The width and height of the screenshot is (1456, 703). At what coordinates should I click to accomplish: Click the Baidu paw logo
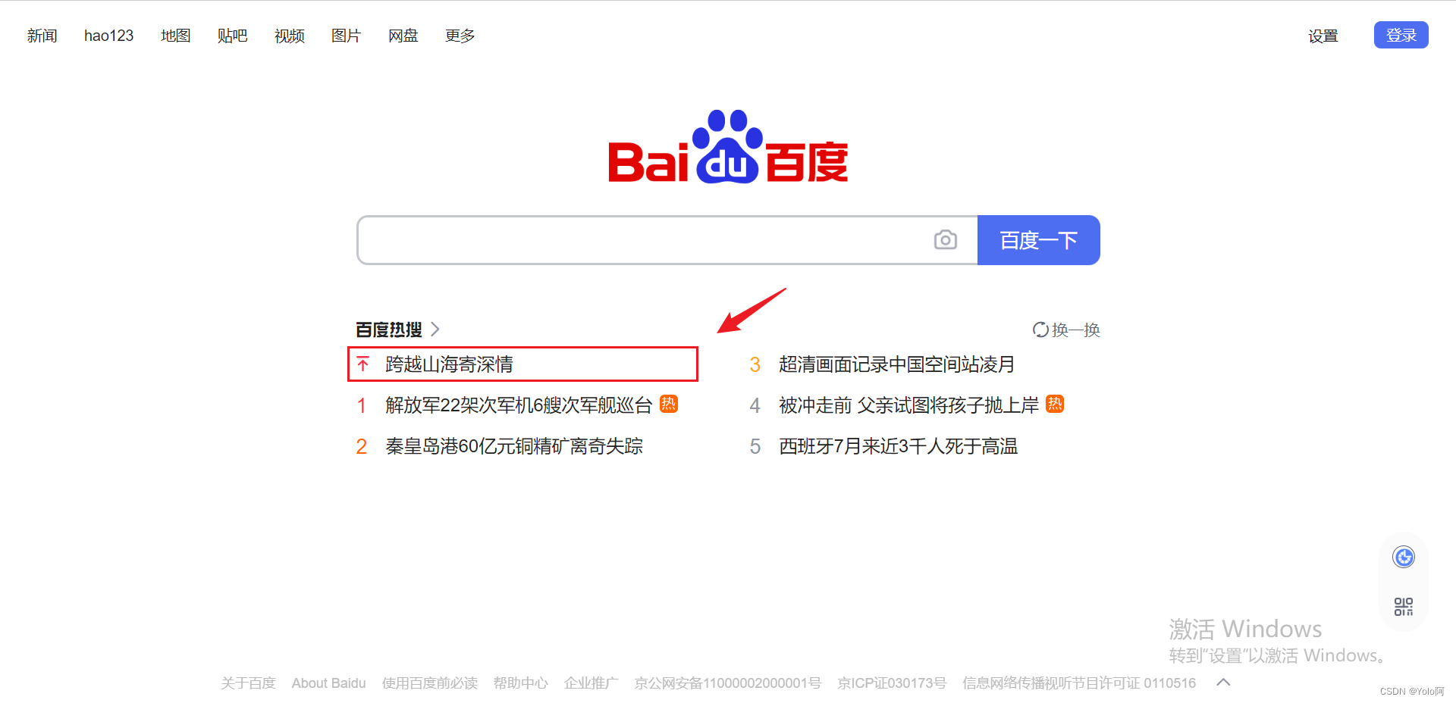[x=727, y=147]
